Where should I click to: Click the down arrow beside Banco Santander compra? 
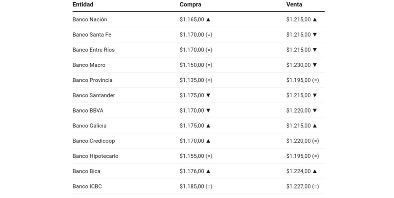(x=208, y=95)
